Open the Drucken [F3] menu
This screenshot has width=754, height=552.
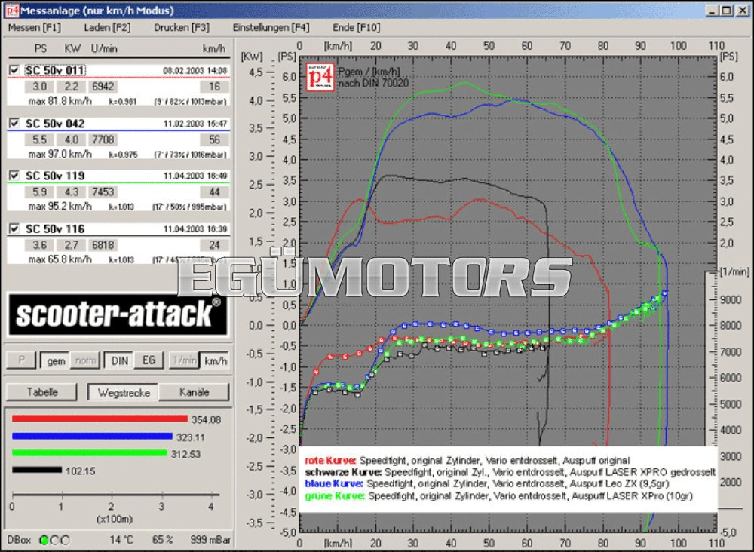[182, 28]
